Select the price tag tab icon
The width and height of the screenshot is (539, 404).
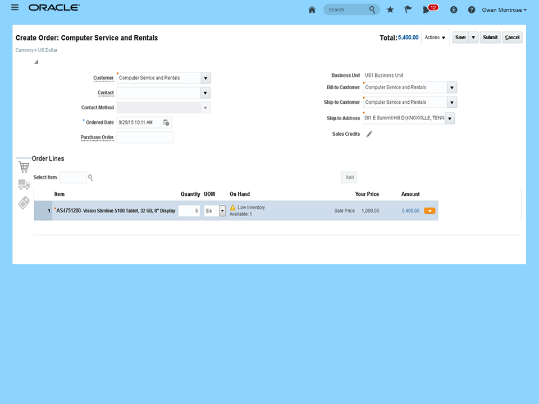(24, 203)
